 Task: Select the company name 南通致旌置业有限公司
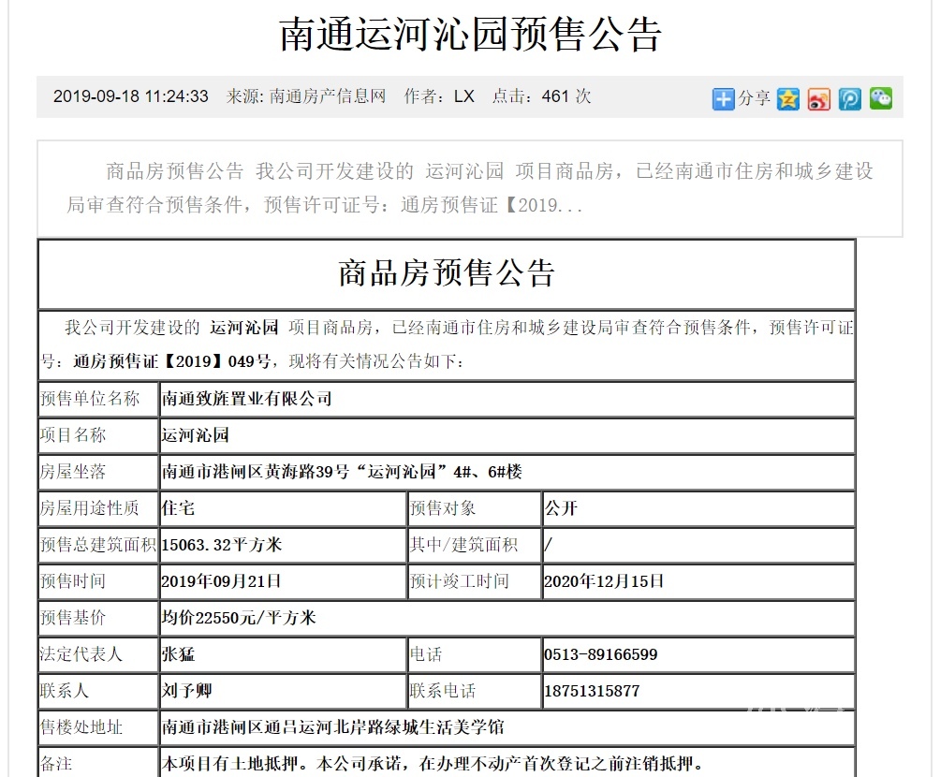[247, 399]
